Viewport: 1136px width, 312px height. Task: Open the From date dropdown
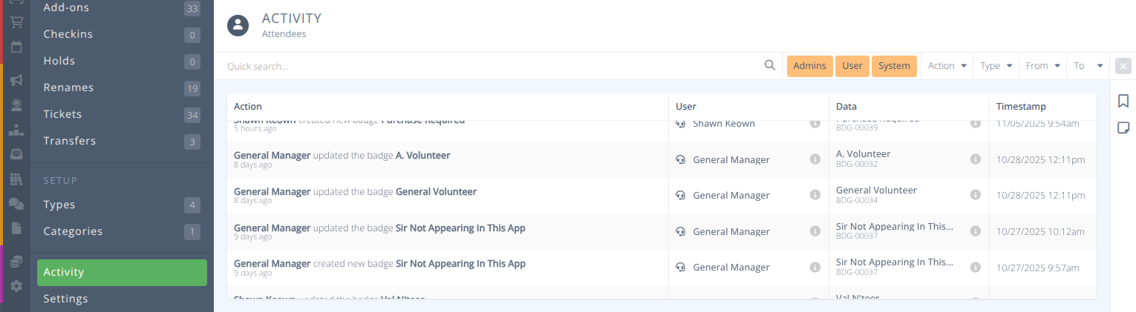[1042, 66]
